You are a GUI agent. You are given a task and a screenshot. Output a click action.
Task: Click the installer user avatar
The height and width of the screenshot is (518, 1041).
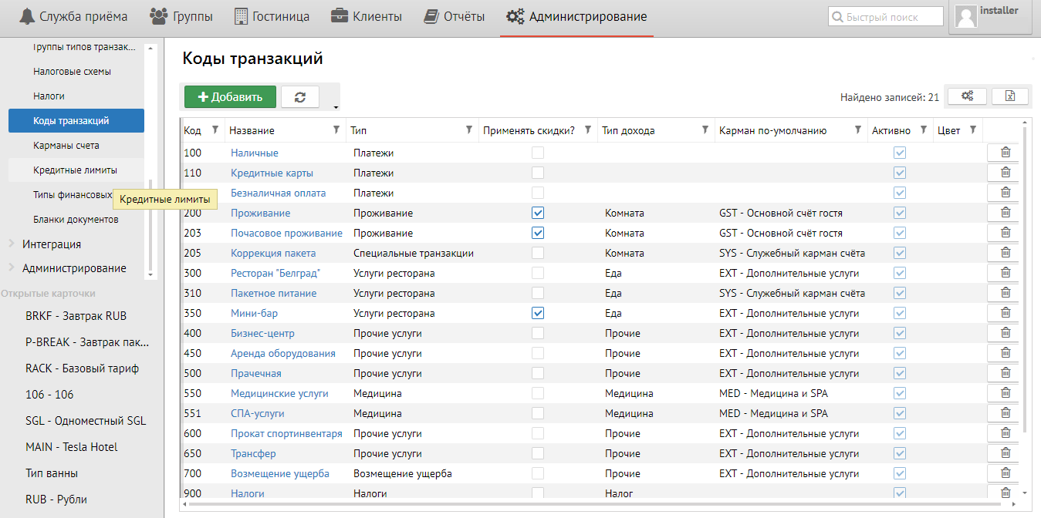pyautogui.click(x=966, y=17)
